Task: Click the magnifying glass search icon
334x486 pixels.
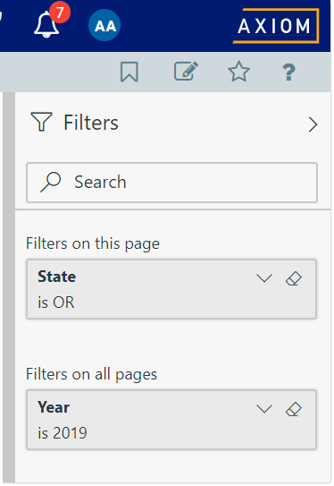Action: point(51,182)
